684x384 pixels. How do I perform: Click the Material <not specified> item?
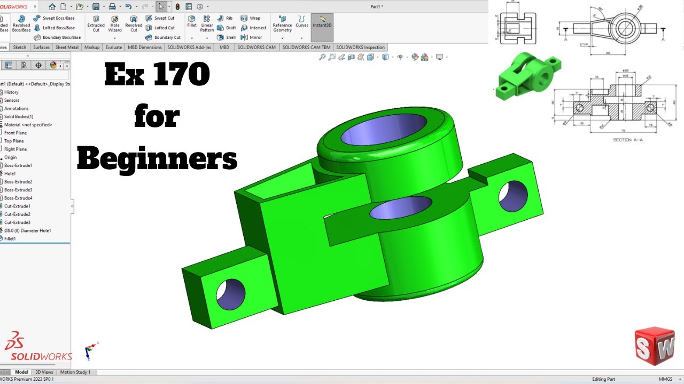28,125
